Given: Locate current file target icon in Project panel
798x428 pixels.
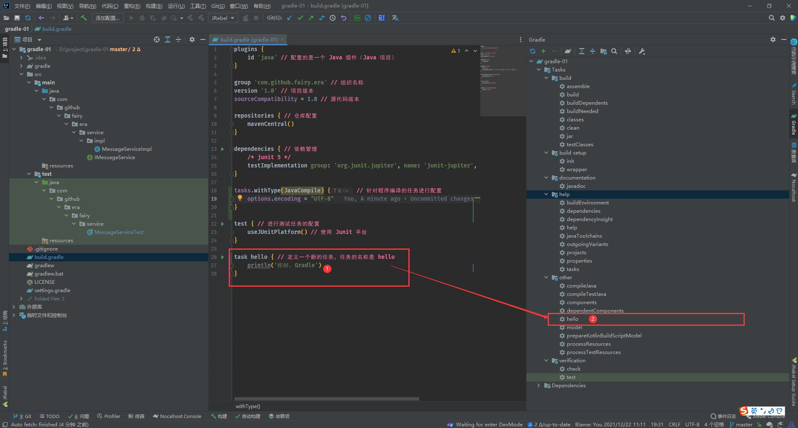Looking at the screenshot, I should (156, 39).
